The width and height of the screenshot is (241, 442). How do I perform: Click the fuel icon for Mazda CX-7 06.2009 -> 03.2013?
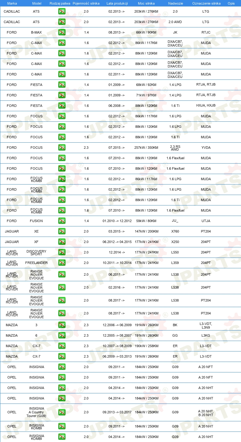click(62, 356)
